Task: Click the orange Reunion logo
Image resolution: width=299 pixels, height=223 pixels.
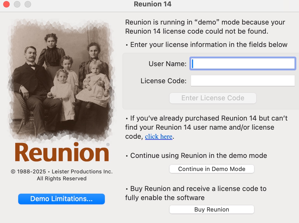Action: [62, 152]
